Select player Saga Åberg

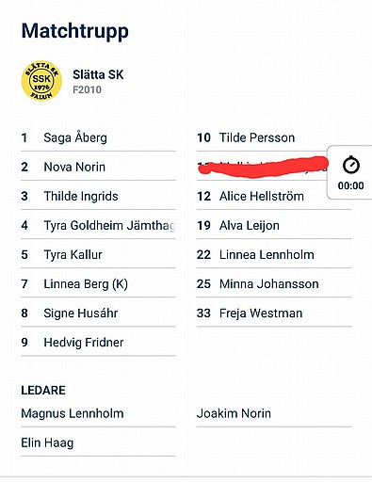pos(98,137)
